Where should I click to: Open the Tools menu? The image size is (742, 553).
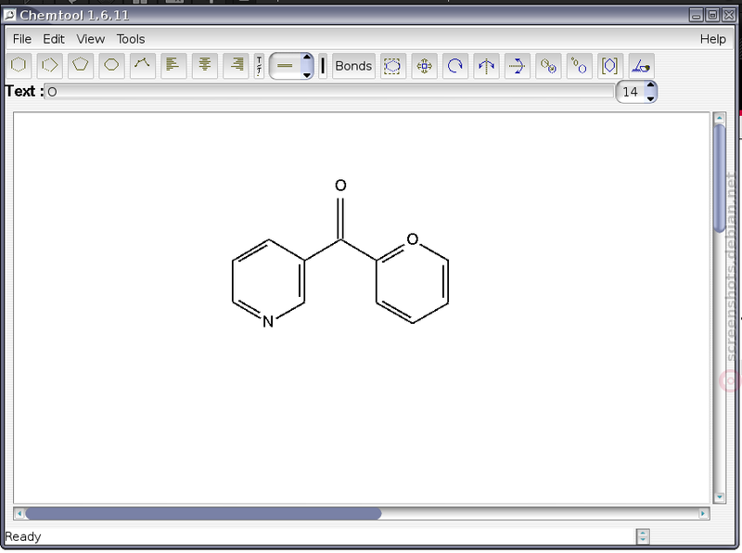131,39
